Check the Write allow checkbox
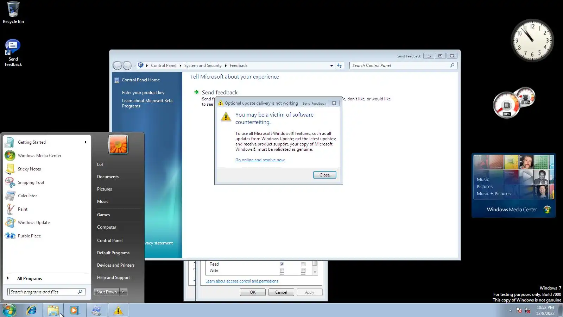 click(282, 271)
